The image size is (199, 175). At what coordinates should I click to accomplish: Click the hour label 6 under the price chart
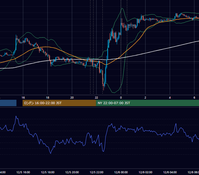(194, 98)
